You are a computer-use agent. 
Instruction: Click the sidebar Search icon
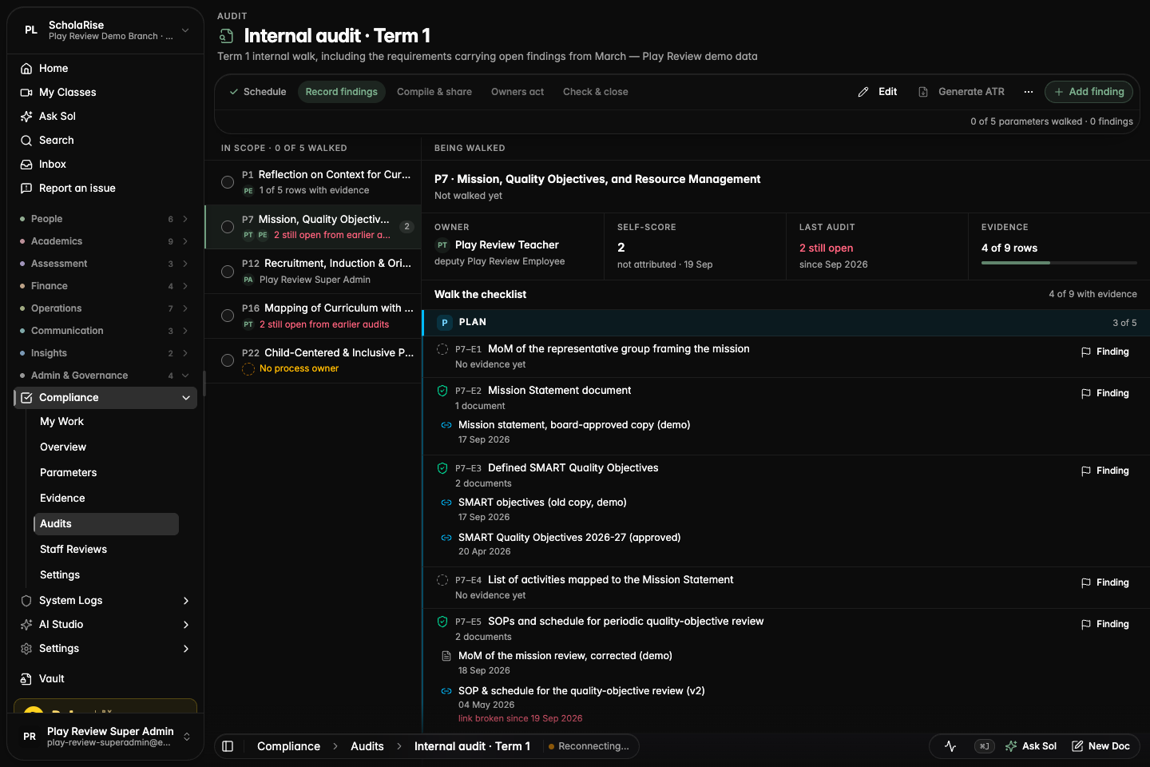[x=26, y=141]
